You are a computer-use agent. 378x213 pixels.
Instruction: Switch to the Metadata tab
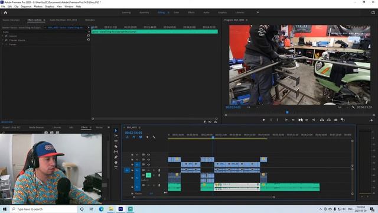pos(90,20)
